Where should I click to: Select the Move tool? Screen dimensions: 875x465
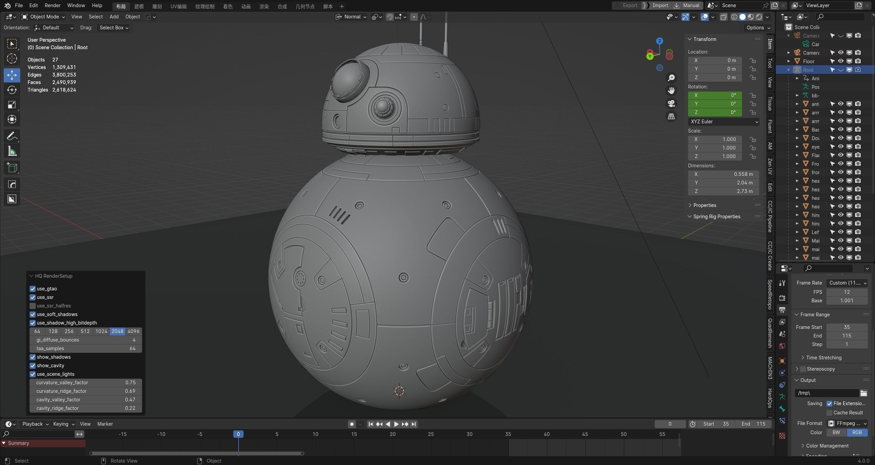click(12, 75)
